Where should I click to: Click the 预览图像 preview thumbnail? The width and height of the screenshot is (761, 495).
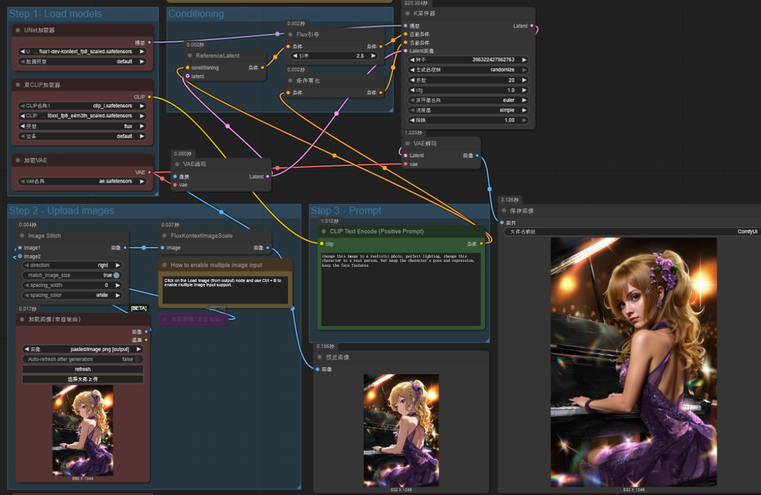click(401, 430)
